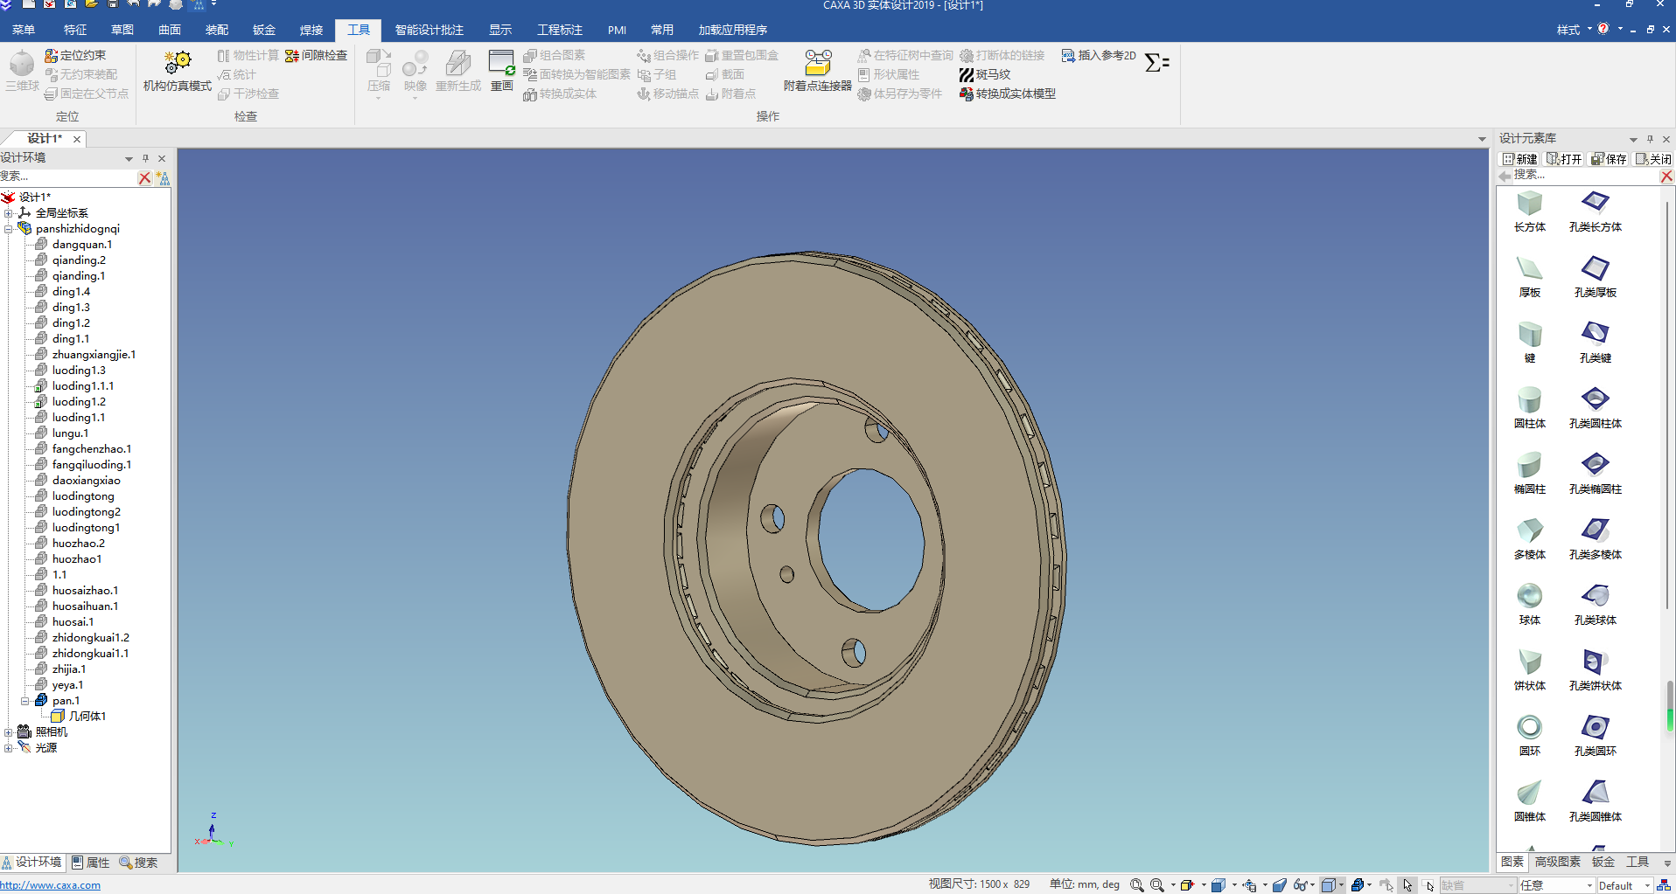Start 机构仿真模式 mechanism simulation mode
Screen dimensions: 1676x894
coord(178,70)
